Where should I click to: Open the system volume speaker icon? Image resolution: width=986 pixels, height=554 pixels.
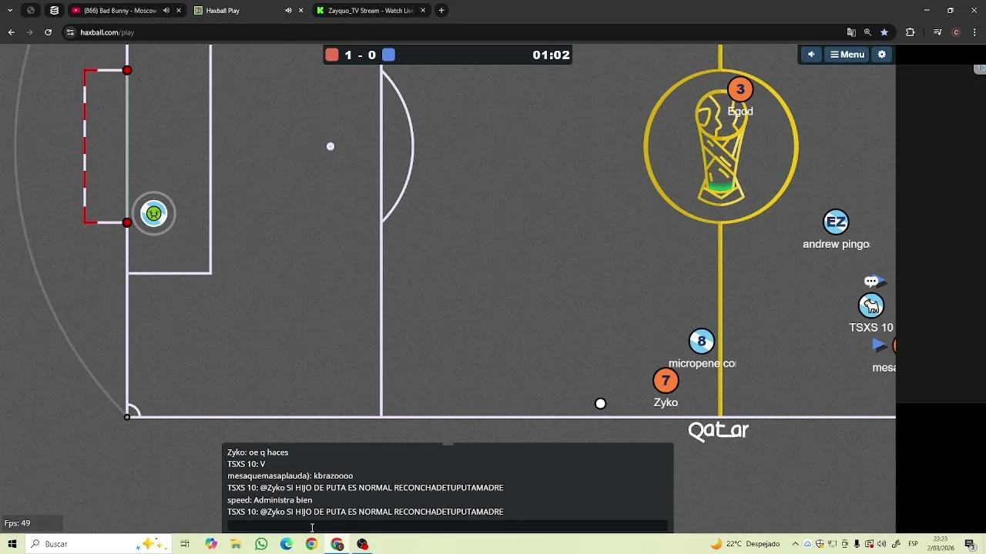point(881,544)
